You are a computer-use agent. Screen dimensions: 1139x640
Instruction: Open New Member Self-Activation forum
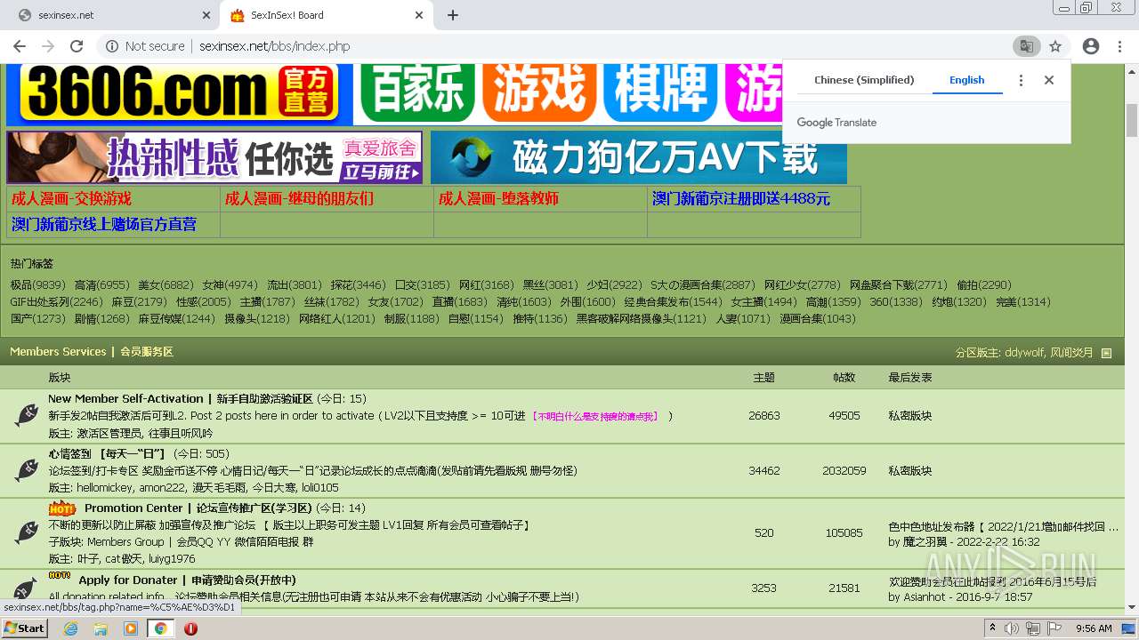[x=181, y=399]
